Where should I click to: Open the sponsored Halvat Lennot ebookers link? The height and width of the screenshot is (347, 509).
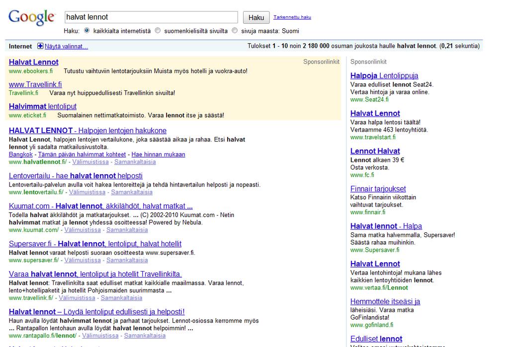(34, 62)
